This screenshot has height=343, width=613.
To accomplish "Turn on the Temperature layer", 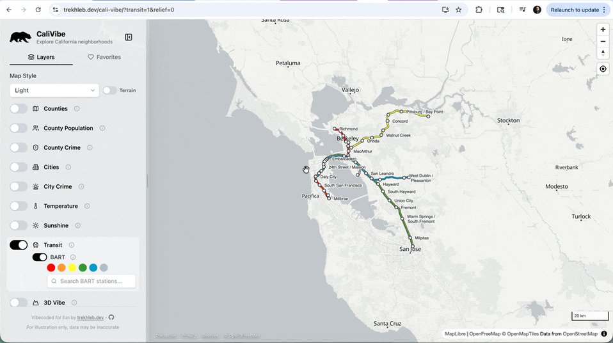I will [x=19, y=206].
